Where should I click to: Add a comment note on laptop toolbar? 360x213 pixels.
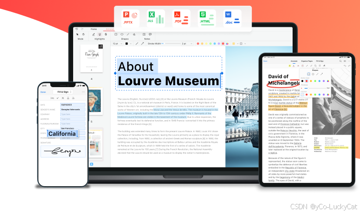[150, 34]
